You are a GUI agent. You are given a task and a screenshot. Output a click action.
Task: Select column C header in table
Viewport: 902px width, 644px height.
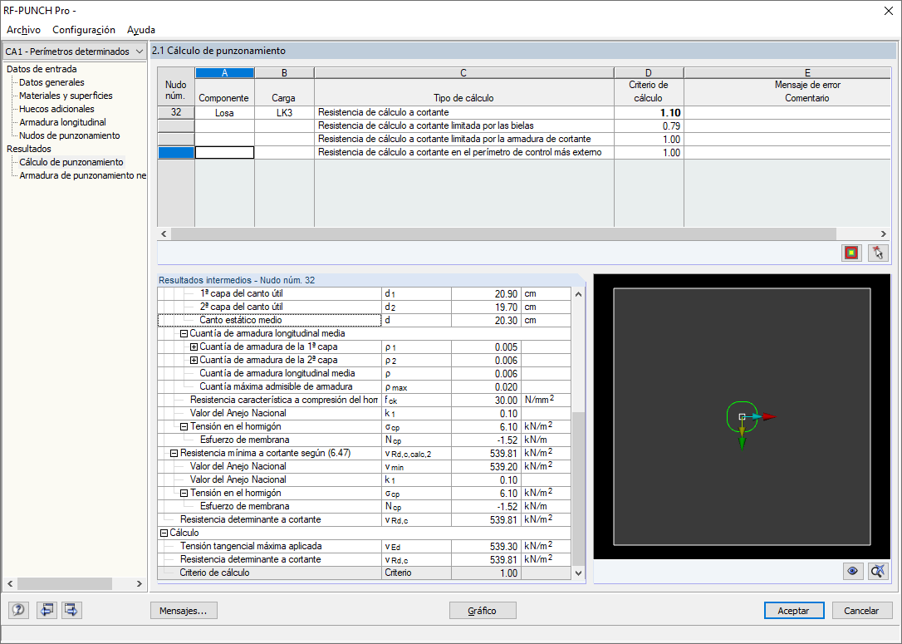click(x=463, y=72)
